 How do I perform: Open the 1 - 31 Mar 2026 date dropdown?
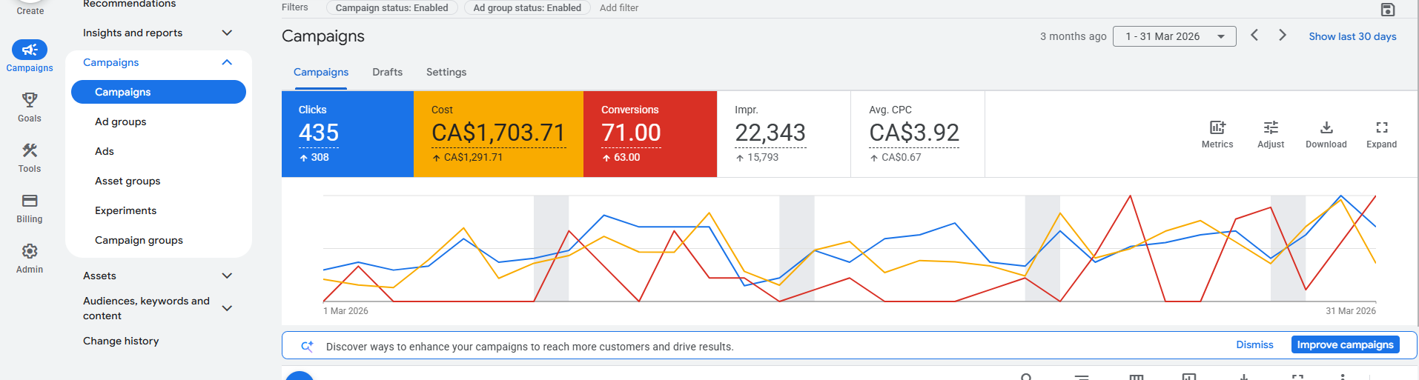point(1174,36)
